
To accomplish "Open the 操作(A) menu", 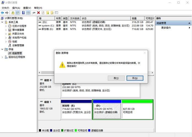I will (16, 8).
